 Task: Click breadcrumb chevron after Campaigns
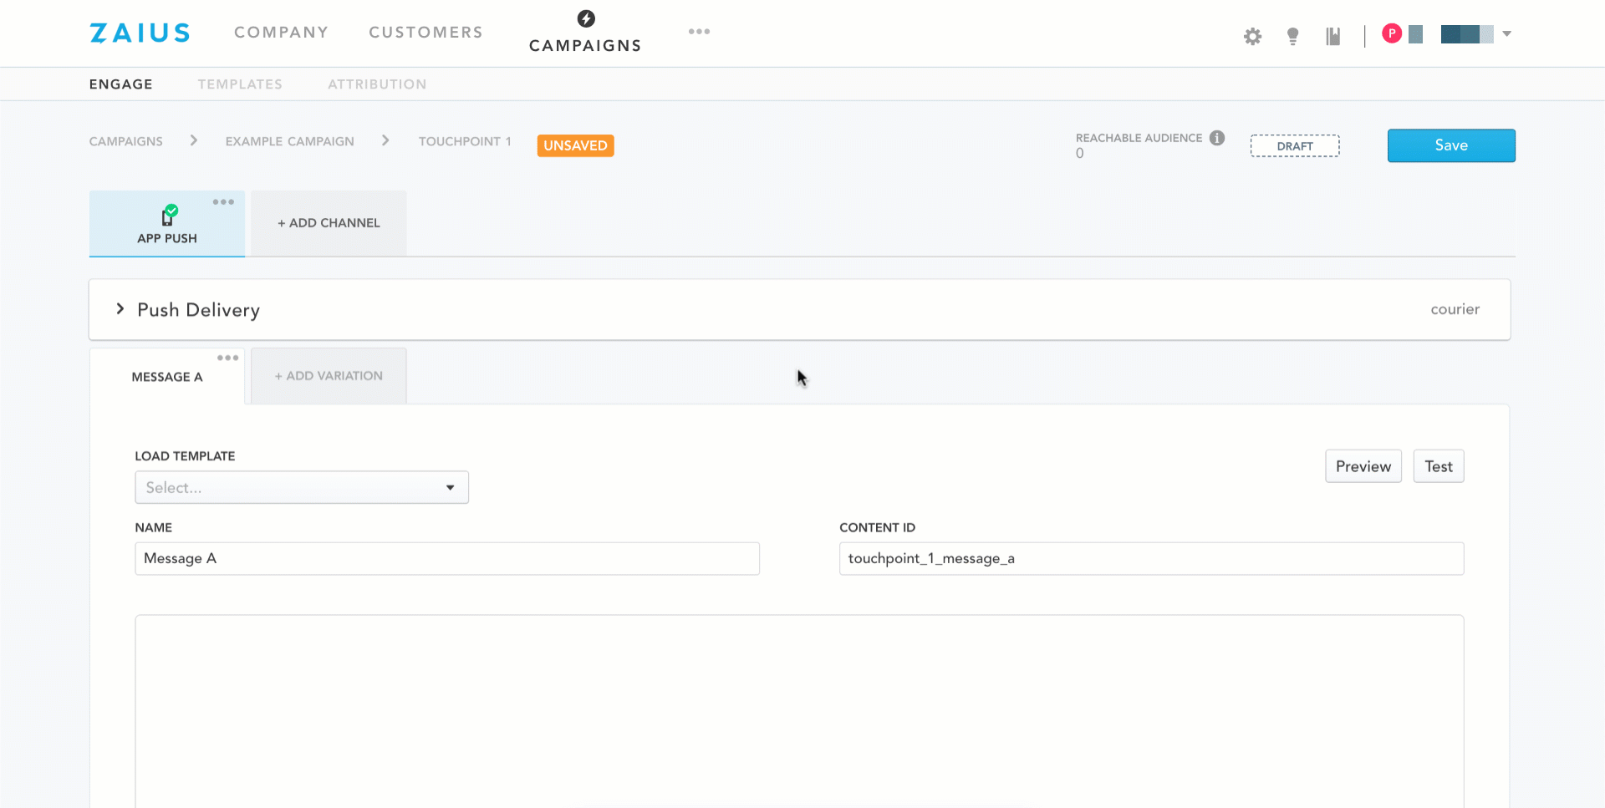194,140
